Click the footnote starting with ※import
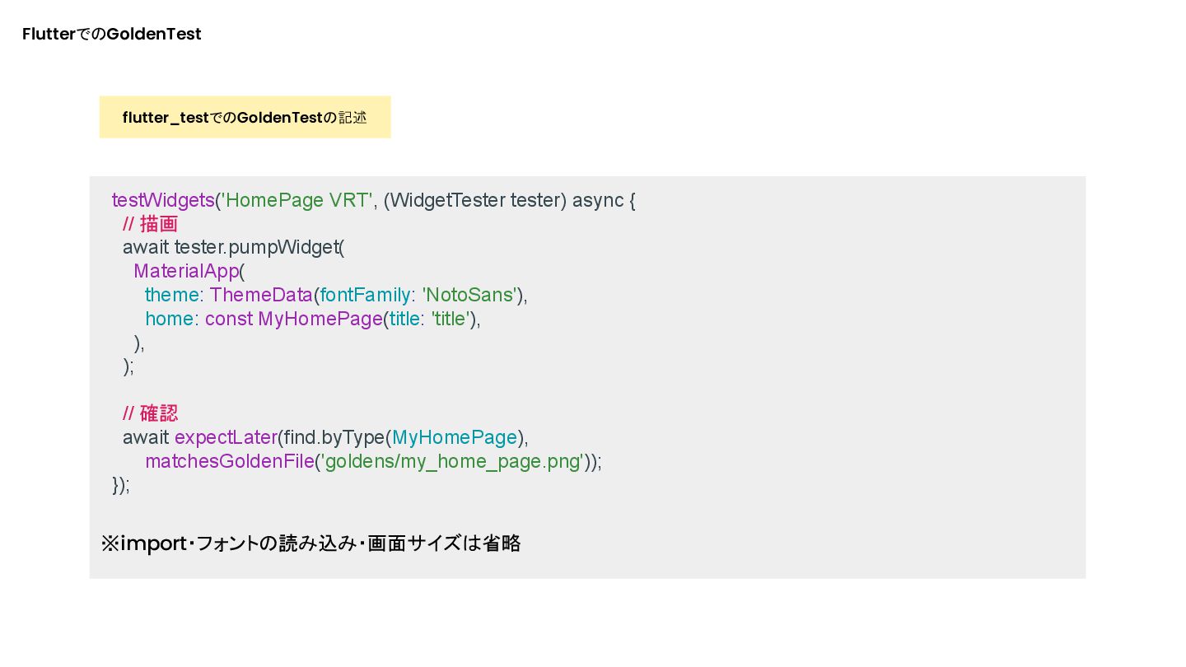 click(311, 543)
